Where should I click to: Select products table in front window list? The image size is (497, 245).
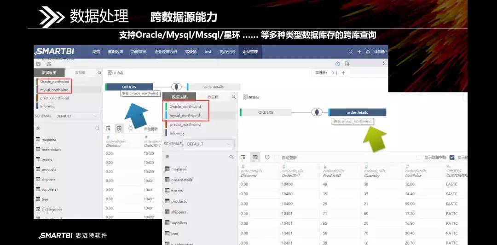179,201
